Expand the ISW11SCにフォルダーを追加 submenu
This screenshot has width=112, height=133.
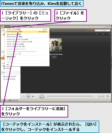27,37
